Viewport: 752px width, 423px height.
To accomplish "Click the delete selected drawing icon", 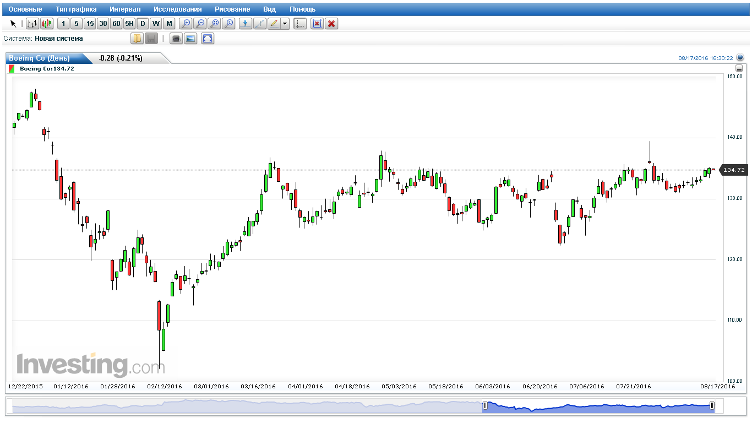I will tap(317, 24).
